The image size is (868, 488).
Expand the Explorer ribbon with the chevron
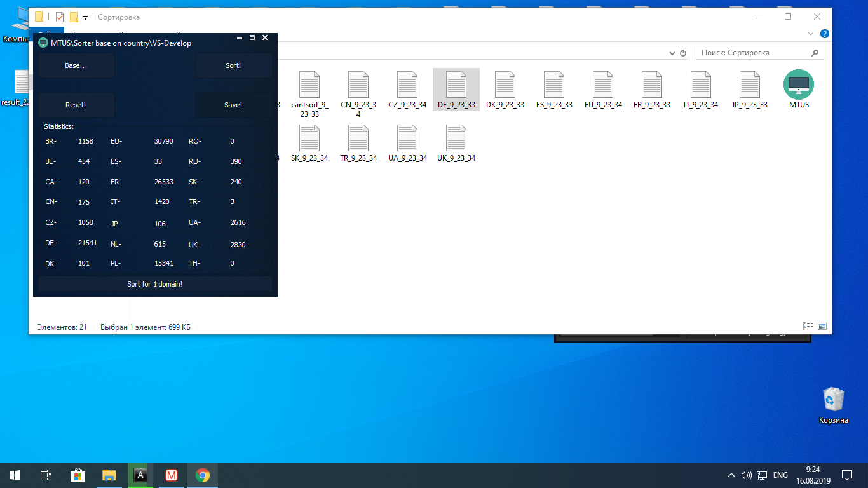point(811,34)
